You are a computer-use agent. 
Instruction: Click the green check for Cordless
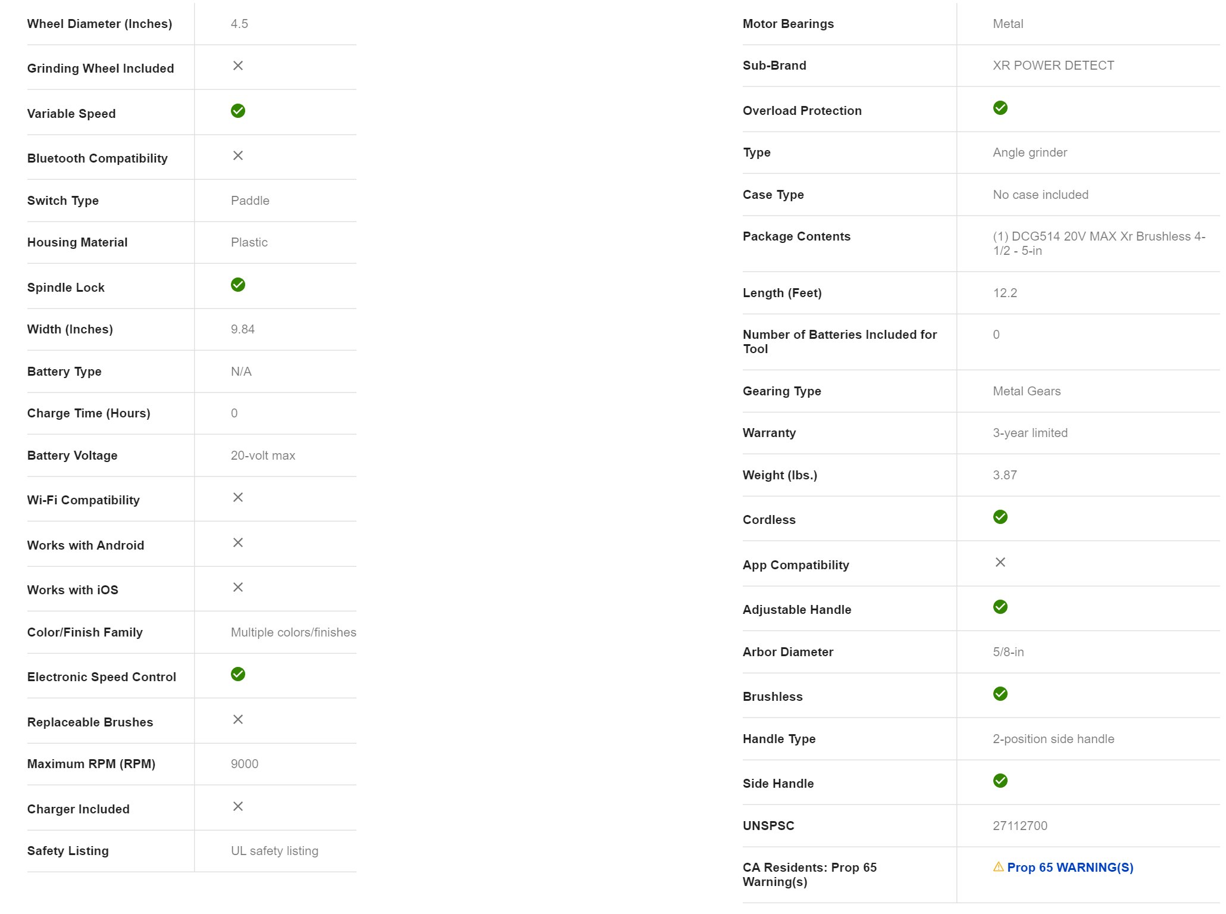[x=1000, y=517]
